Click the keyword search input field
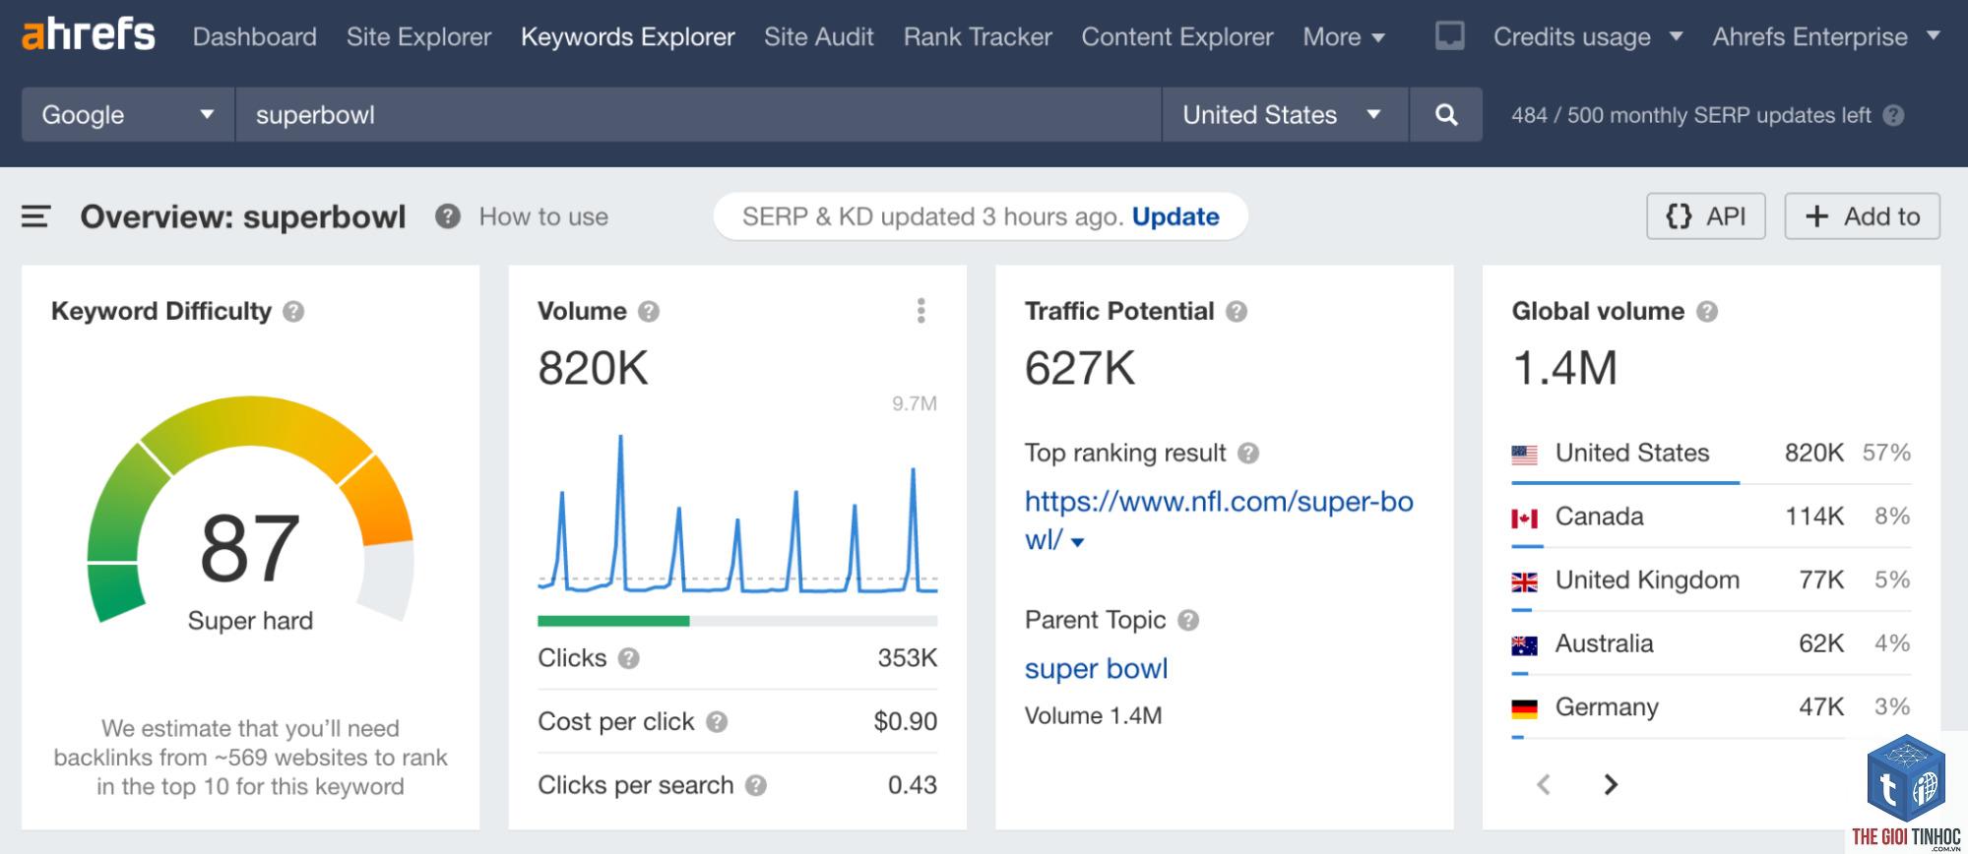 click(698, 114)
